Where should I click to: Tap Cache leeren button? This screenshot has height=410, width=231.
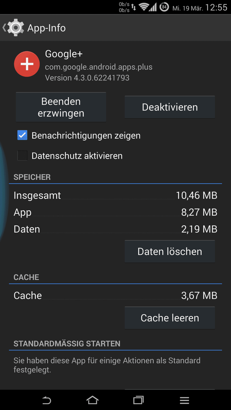(170, 318)
